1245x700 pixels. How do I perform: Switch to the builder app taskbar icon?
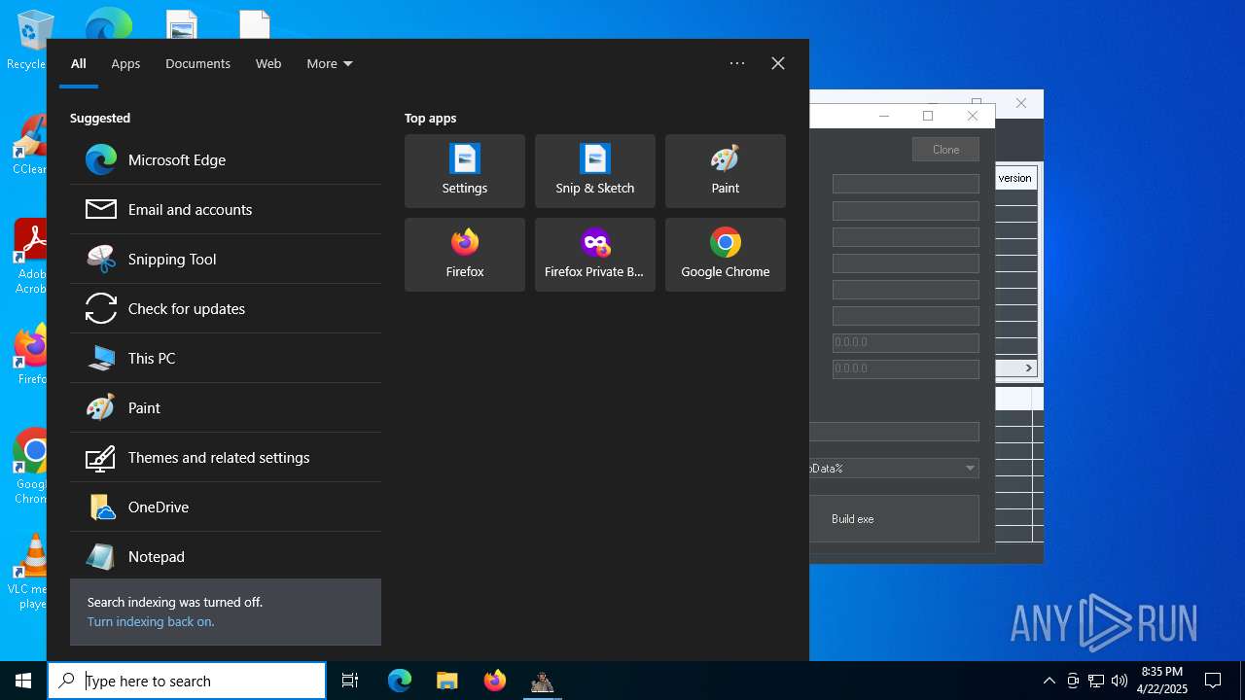[542, 681]
